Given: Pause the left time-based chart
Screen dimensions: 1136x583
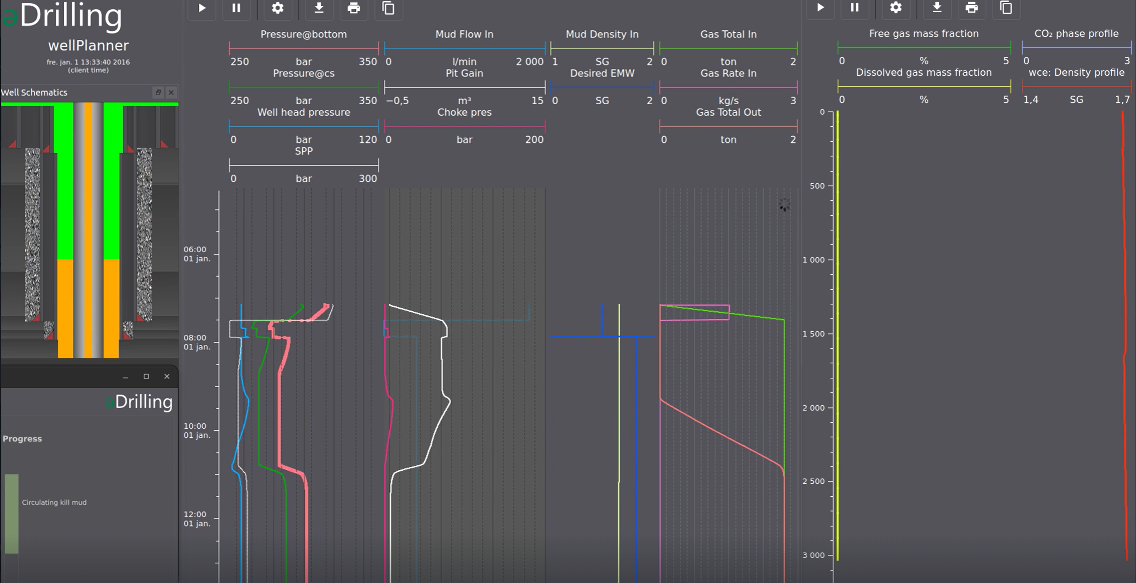Looking at the screenshot, I should pos(236,8).
